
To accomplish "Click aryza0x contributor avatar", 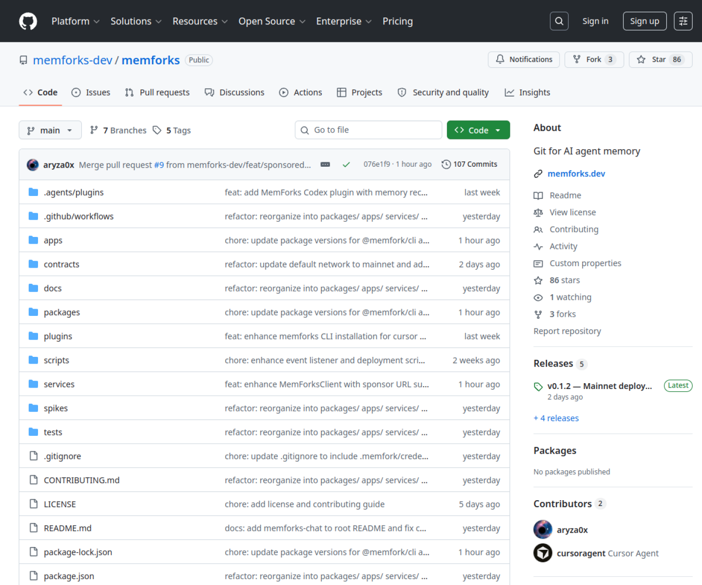I will (x=543, y=529).
